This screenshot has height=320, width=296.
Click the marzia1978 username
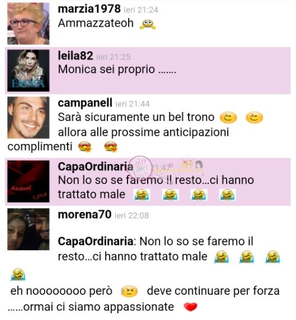point(89,9)
